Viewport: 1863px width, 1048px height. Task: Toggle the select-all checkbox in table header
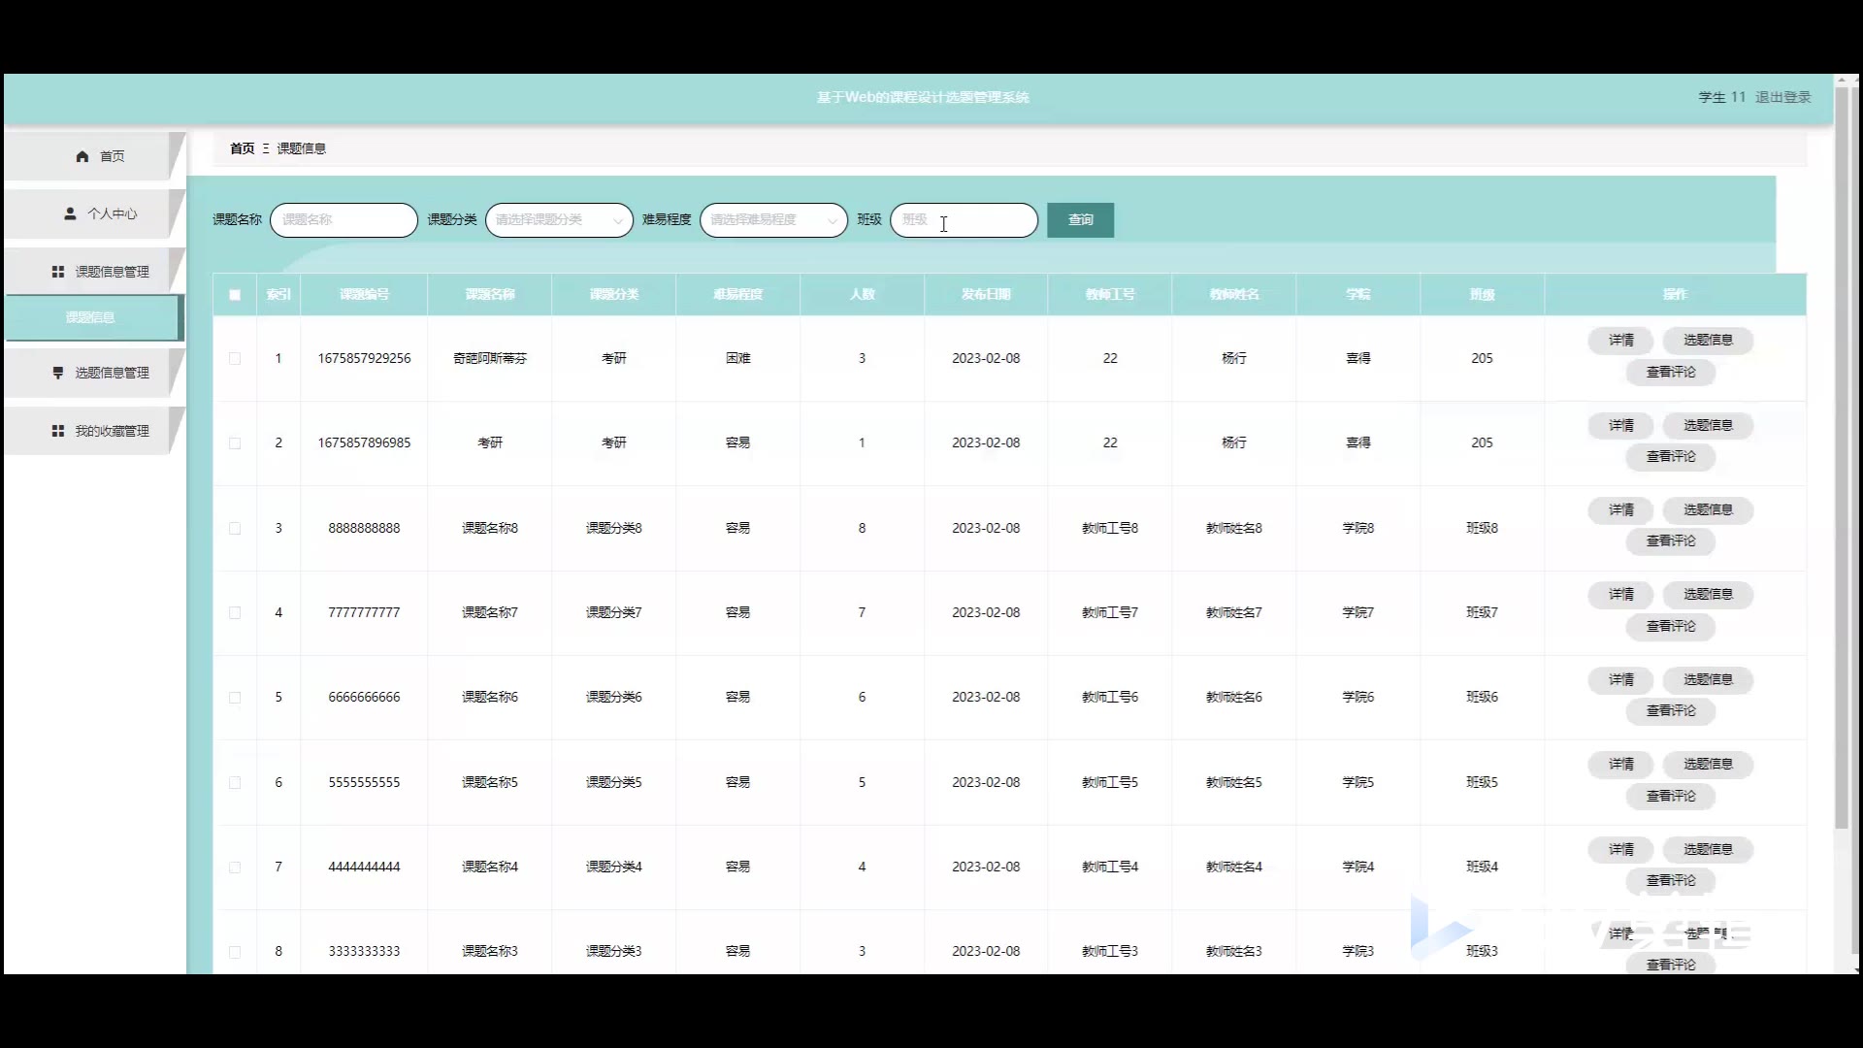235,295
